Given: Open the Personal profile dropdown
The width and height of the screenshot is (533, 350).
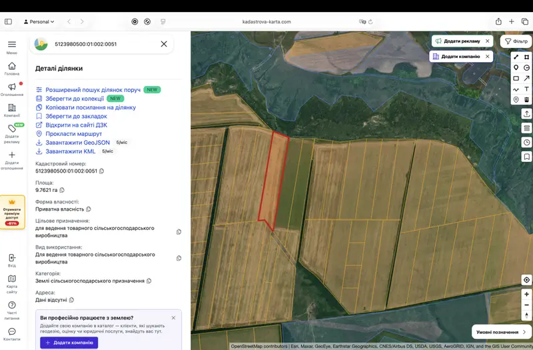Looking at the screenshot, I should pyautogui.click(x=39, y=22).
